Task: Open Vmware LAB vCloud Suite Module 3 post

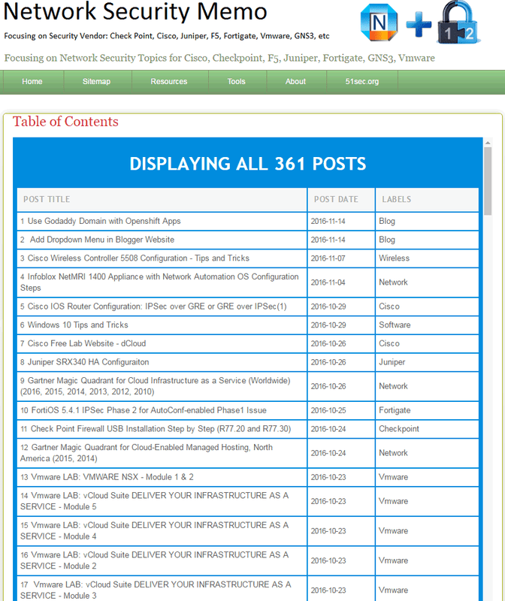Action: click(156, 590)
